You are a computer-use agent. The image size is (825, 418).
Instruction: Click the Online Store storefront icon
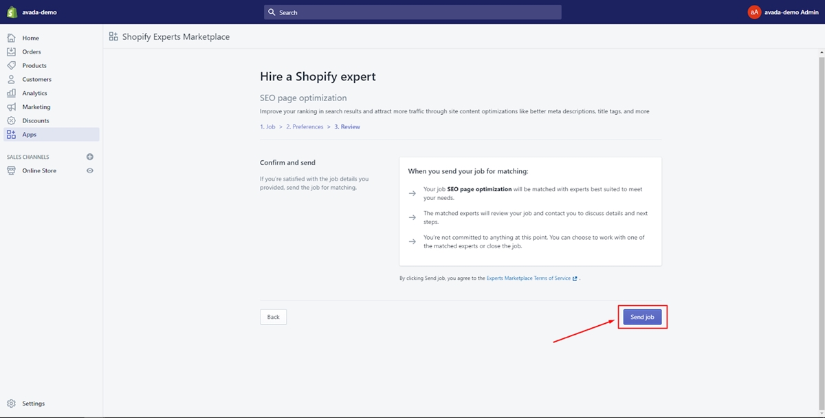11,170
